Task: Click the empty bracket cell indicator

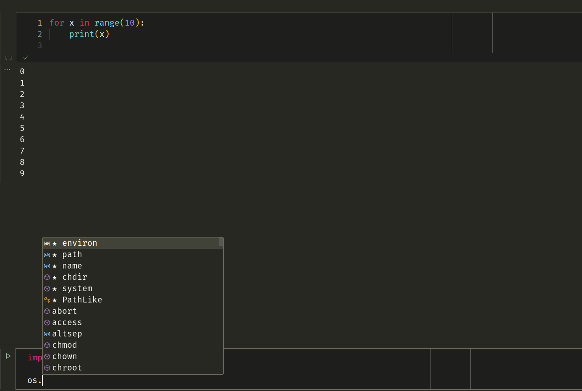Action: [x=8, y=57]
